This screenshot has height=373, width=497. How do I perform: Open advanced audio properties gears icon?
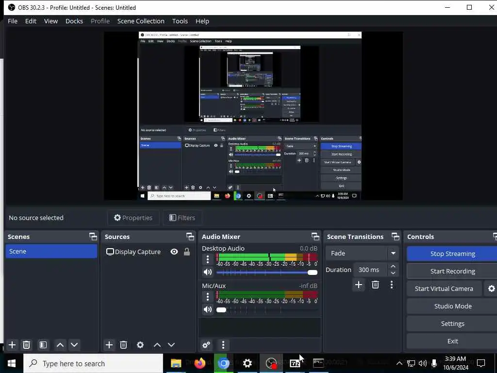click(x=206, y=345)
